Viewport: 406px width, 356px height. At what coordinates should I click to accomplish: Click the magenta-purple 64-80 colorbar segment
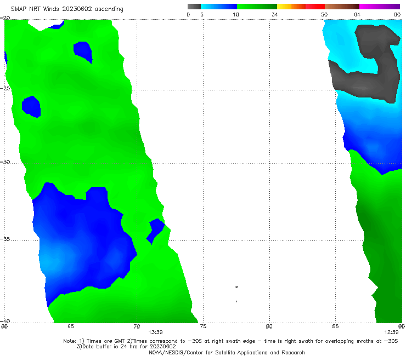[x=380, y=7]
